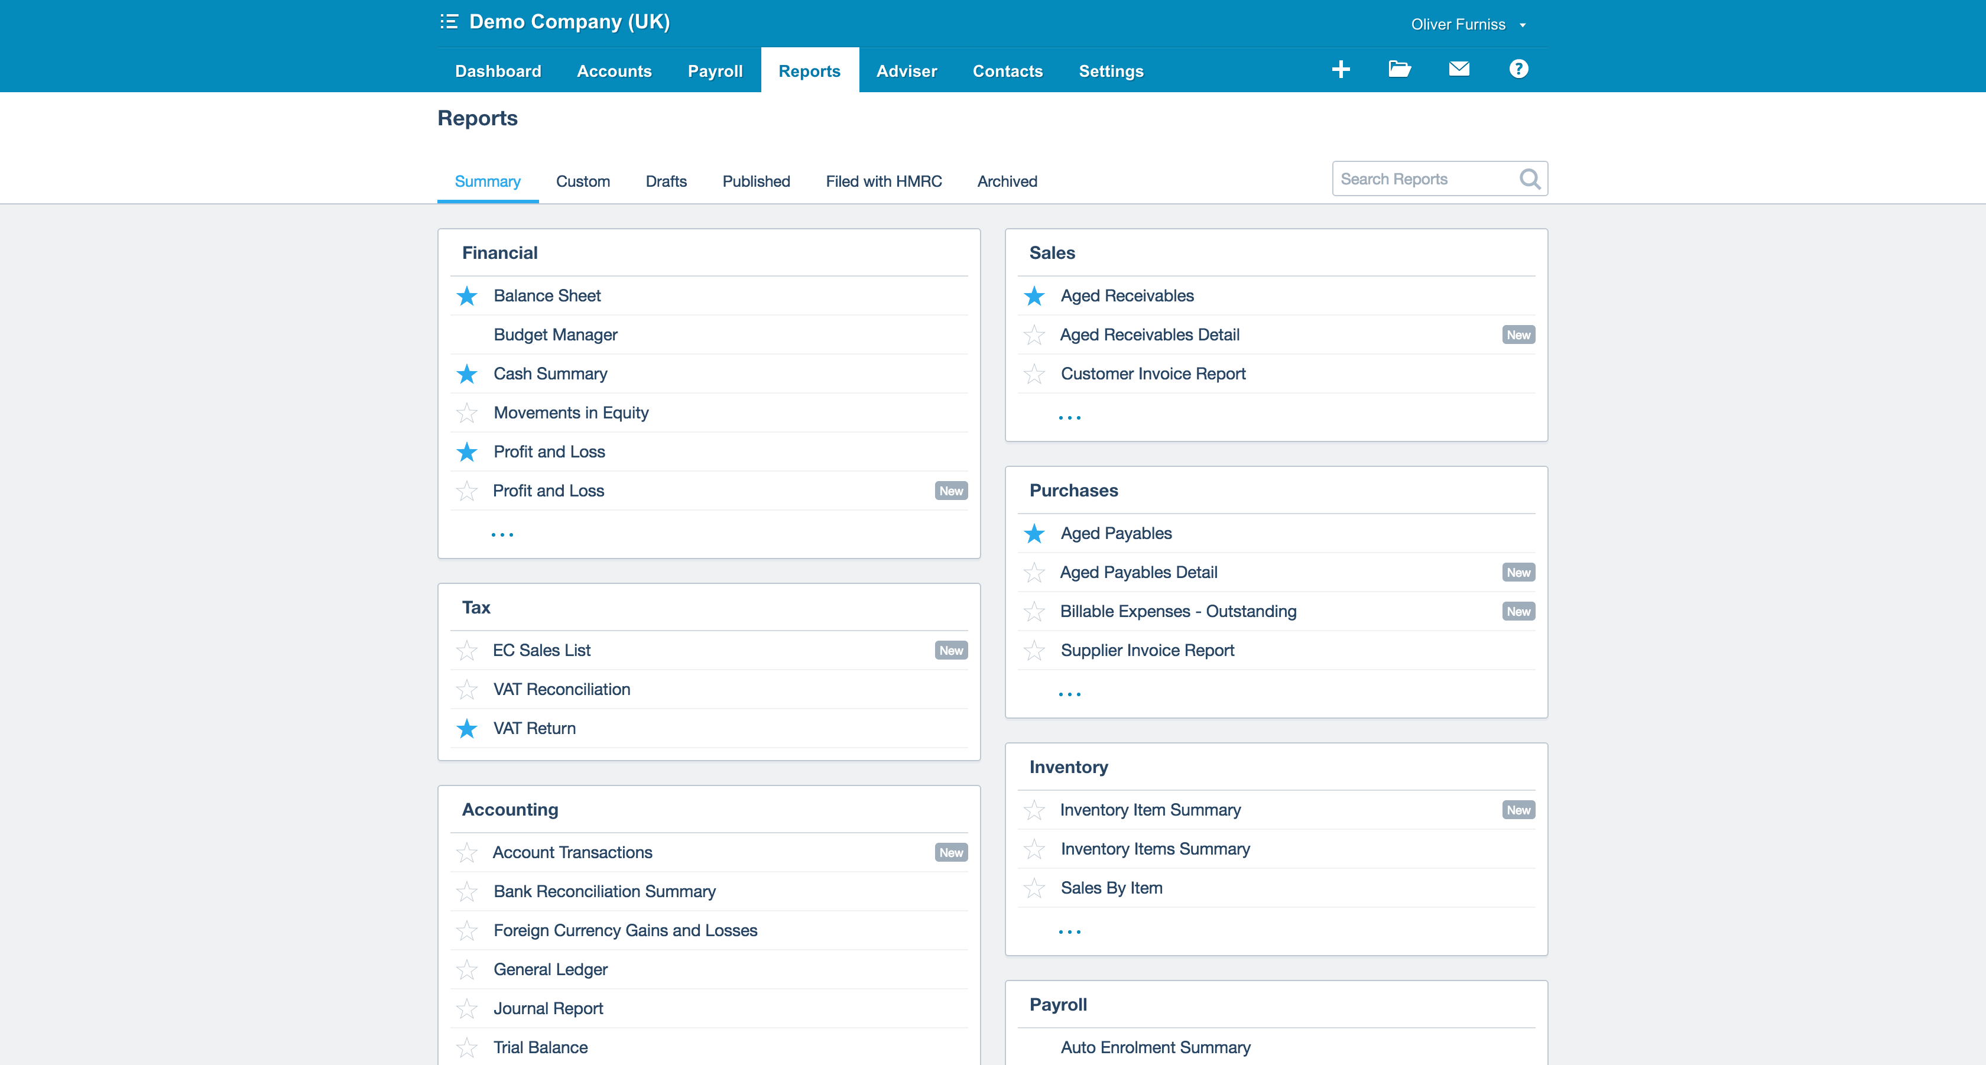Open the Payroll menu
The width and height of the screenshot is (1986, 1065).
tap(715, 71)
